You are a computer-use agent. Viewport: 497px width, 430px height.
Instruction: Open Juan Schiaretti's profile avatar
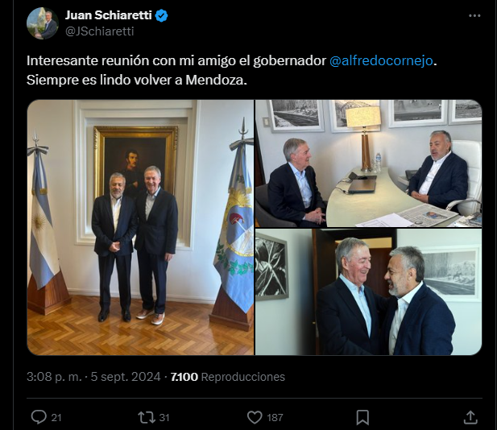[x=43, y=23]
